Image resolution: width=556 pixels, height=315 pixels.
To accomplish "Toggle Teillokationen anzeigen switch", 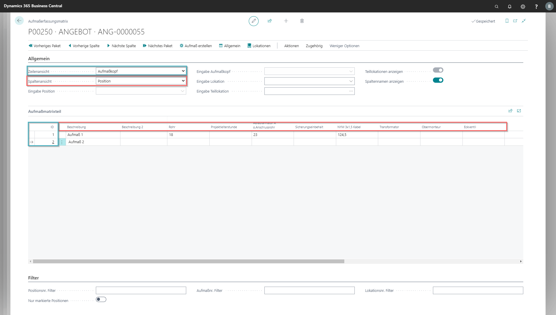I will (x=438, y=70).
